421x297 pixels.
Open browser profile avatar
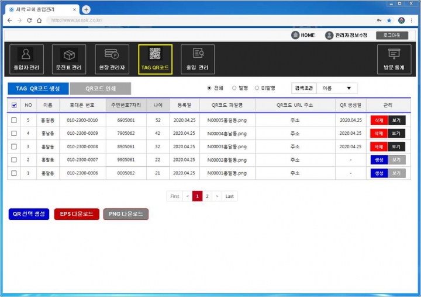pos(401,20)
